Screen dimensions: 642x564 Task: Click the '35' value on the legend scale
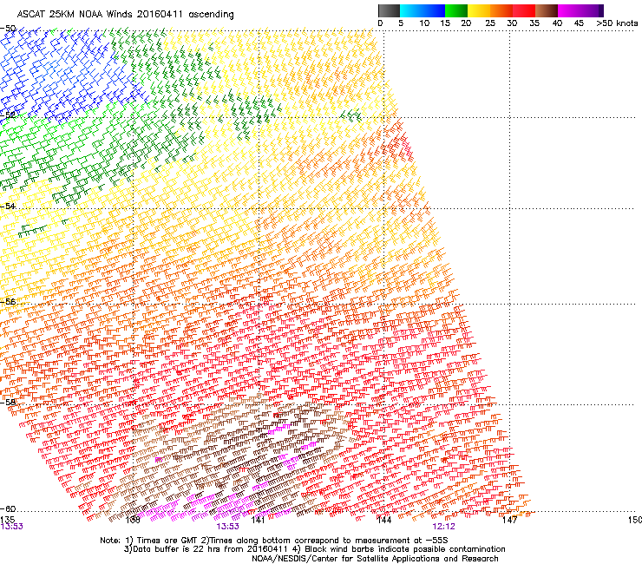(534, 23)
